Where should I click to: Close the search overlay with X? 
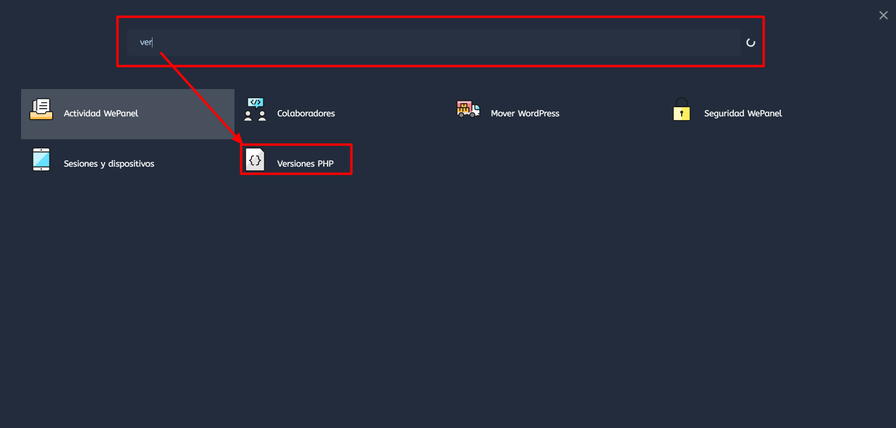884,15
